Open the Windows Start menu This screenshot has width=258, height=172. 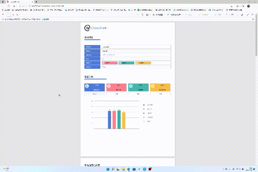(107, 169)
